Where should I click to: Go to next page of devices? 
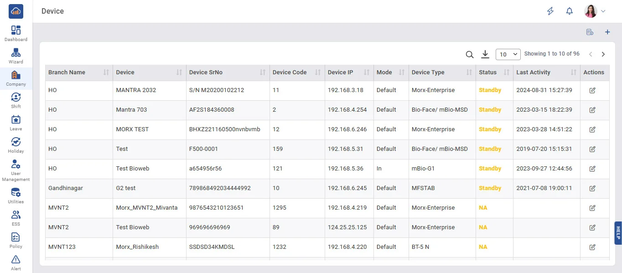point(603,54)
